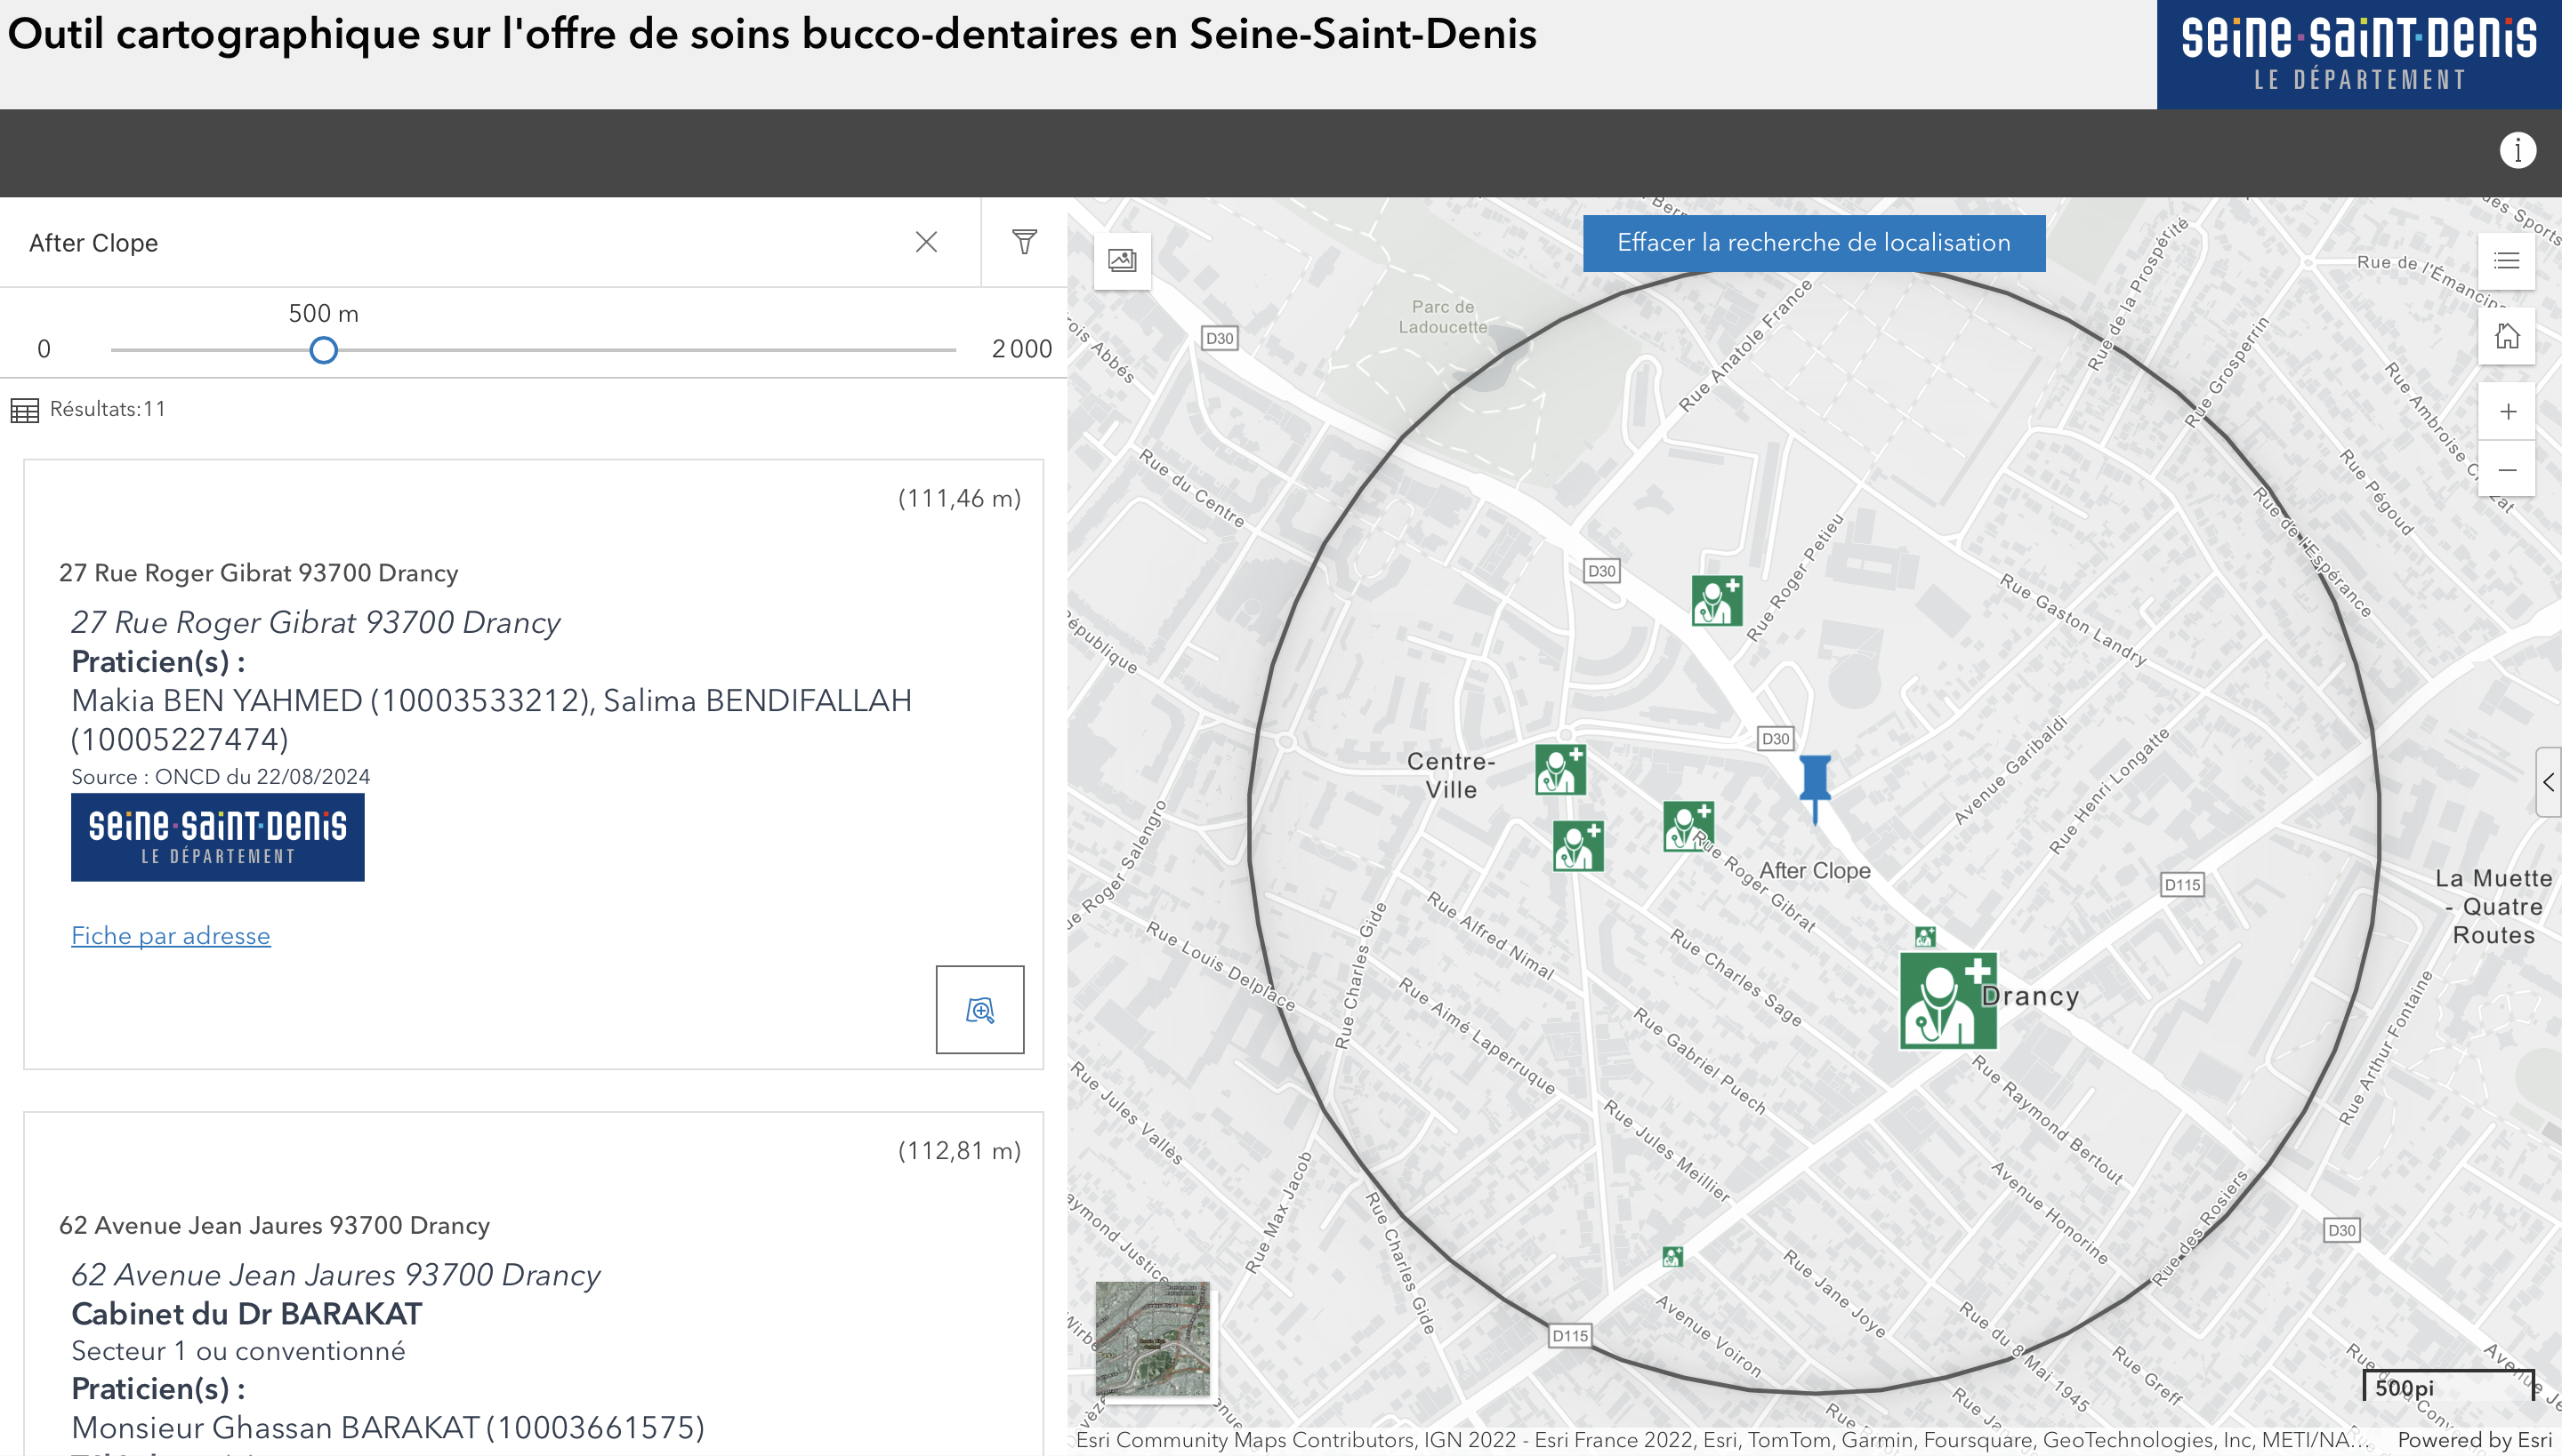
Task: Click the blue location pin marker
Action: tap(1816, 789)
